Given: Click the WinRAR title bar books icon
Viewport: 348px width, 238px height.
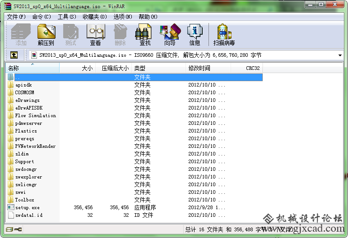Looking at the screenshot, I should click(x=7, y=6).
